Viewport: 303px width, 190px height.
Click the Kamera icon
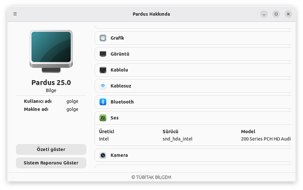tap(103, 155)
